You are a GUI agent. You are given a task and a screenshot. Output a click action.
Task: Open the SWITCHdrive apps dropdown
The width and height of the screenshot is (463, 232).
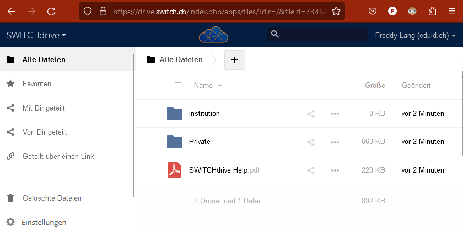[36, 35]
